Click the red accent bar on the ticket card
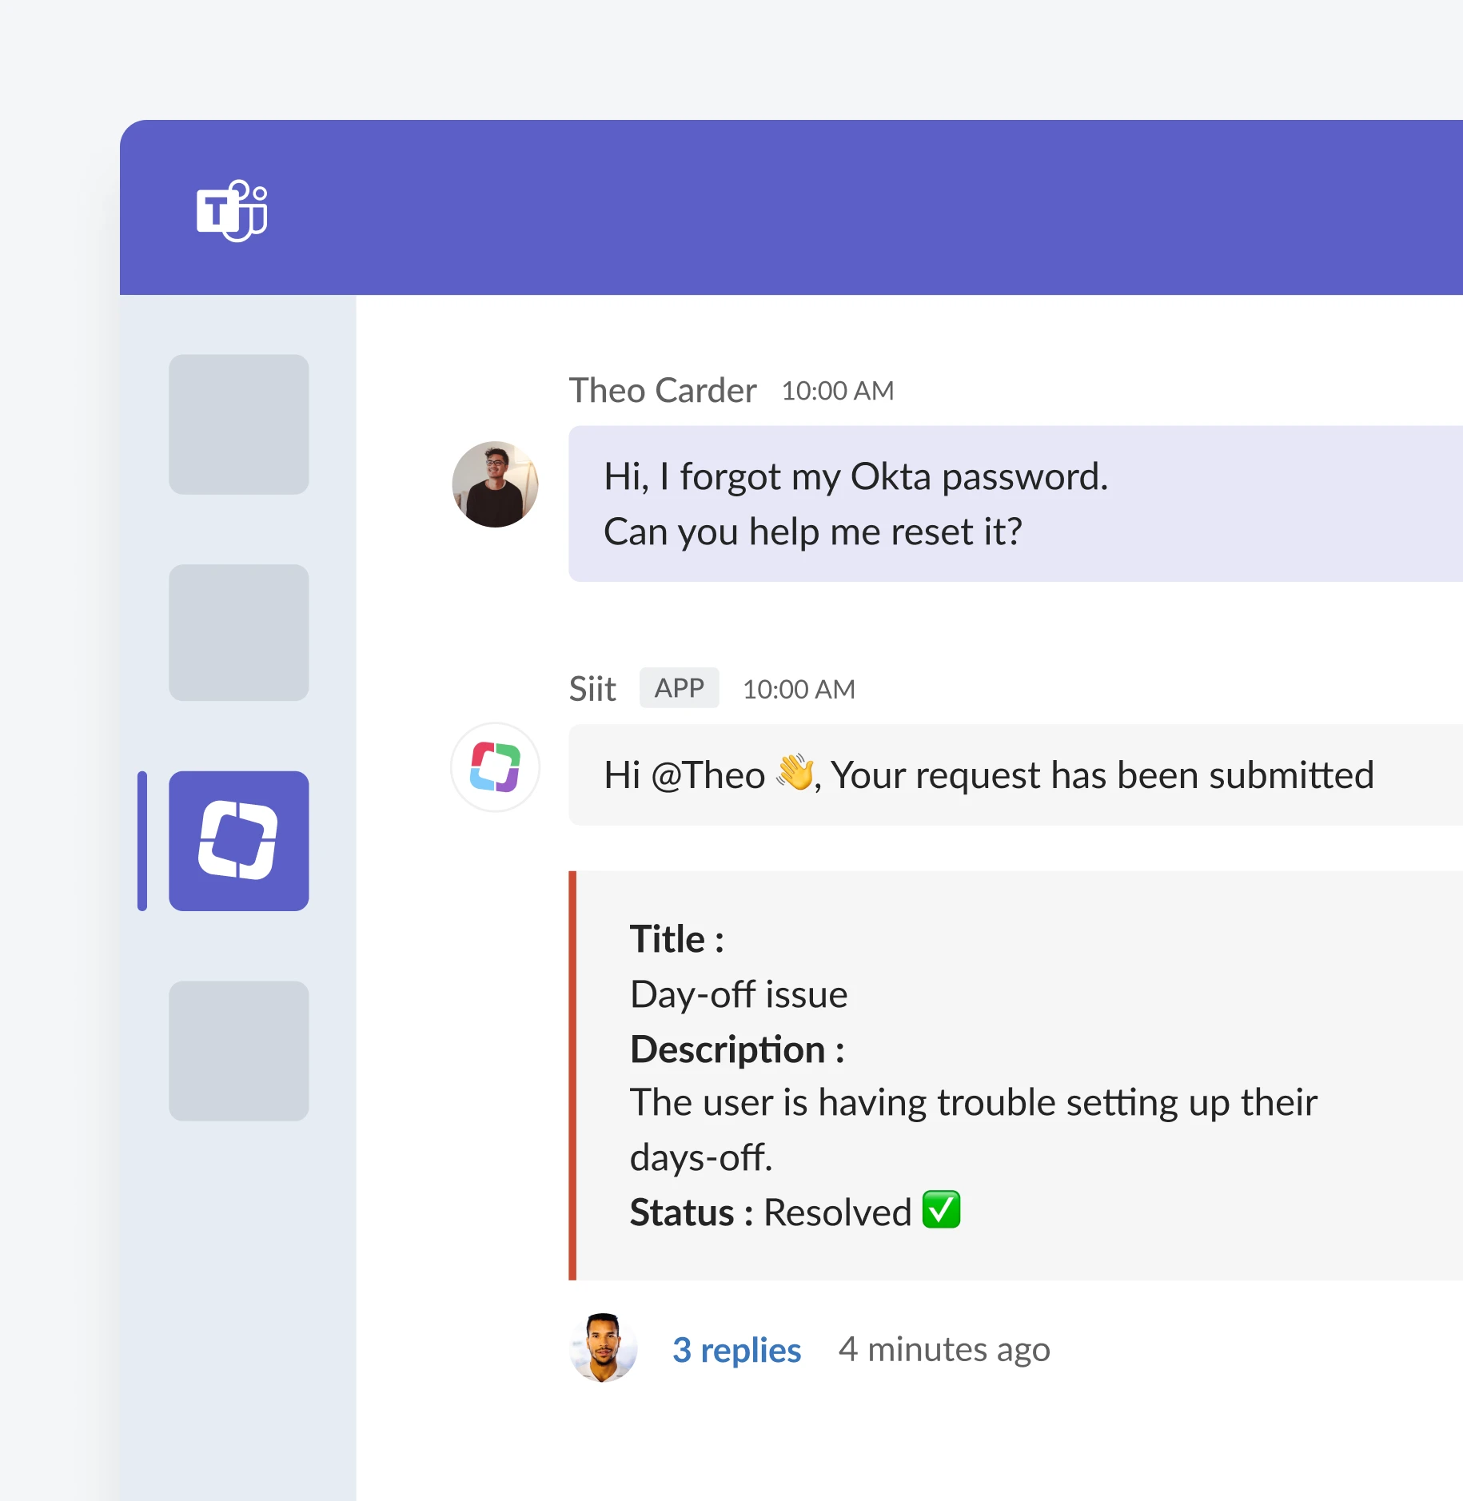Image resolution: width=1463 pixels, height=1501 pixels. (576, 1075)
